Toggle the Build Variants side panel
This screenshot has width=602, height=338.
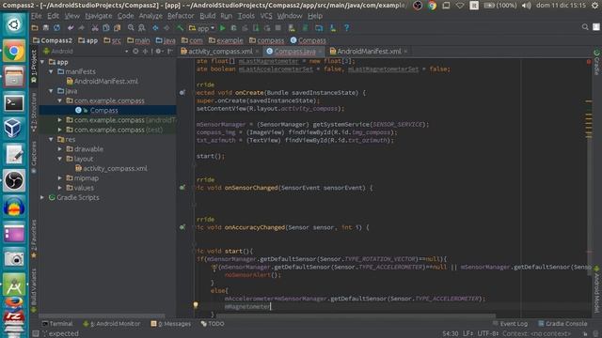pos(34,290)
